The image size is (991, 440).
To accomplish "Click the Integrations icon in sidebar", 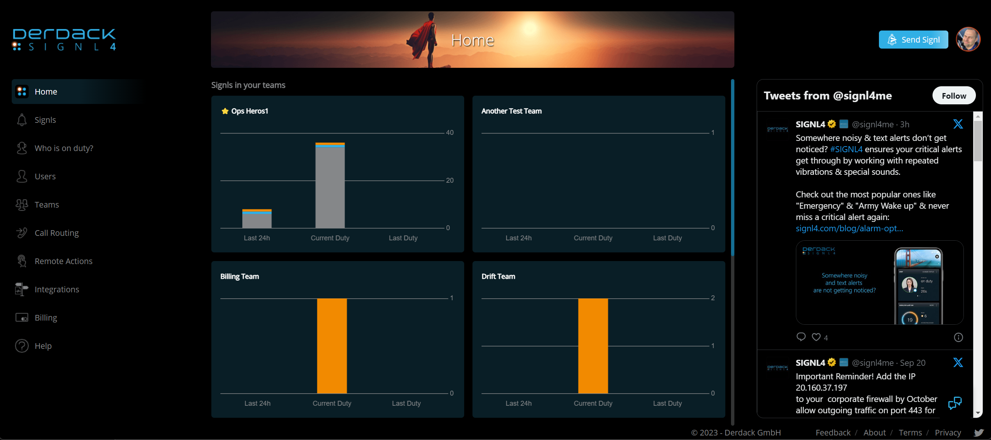I will 22,289.
